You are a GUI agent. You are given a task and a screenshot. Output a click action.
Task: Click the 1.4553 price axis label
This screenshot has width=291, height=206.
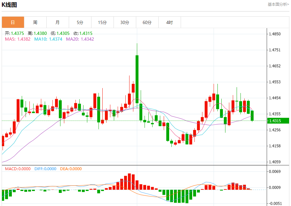click(x=275, y=82)
